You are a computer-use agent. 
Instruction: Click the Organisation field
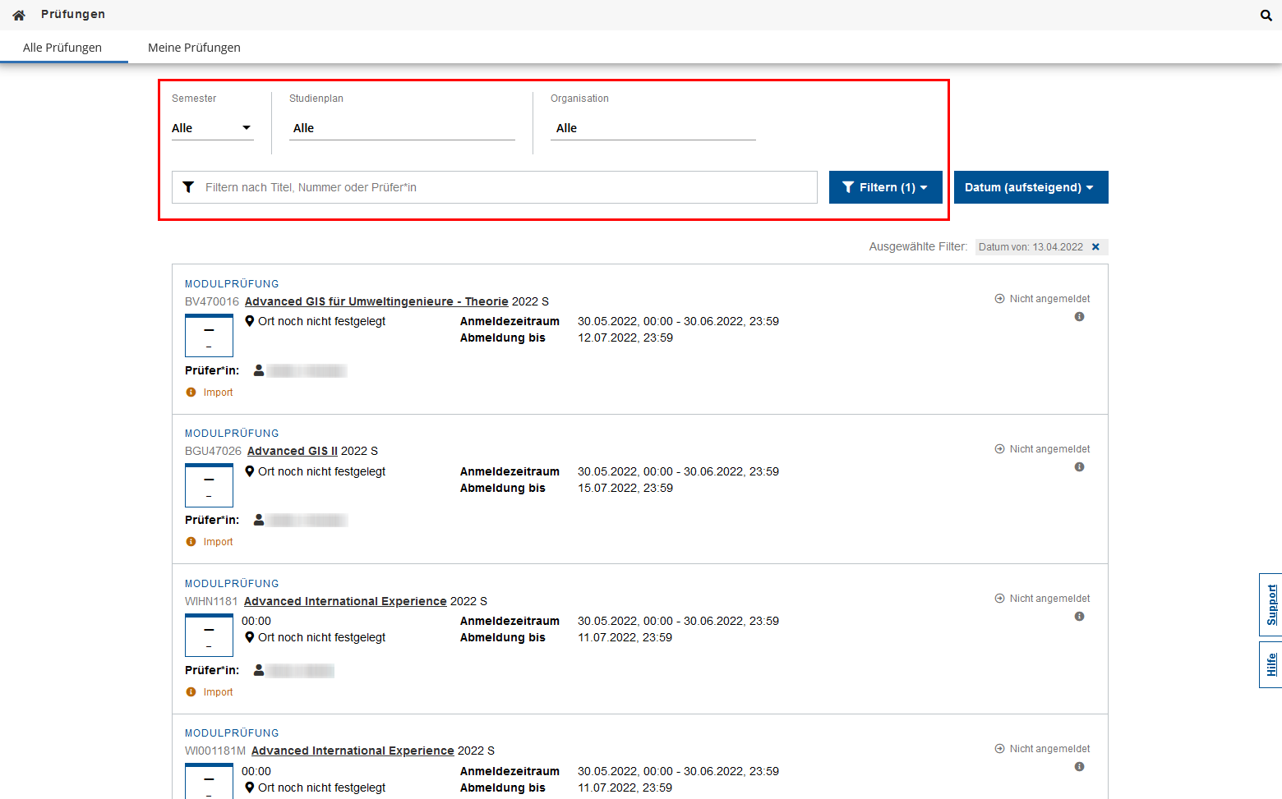coord(653,128)
